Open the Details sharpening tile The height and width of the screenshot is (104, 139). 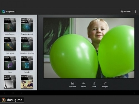(27, 63)
